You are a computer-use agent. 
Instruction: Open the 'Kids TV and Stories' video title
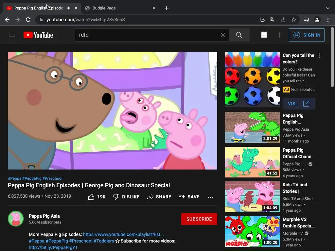tap(295, 188)
